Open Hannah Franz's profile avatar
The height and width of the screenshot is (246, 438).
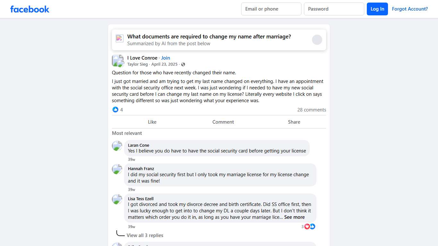click(x=117, y=169)
